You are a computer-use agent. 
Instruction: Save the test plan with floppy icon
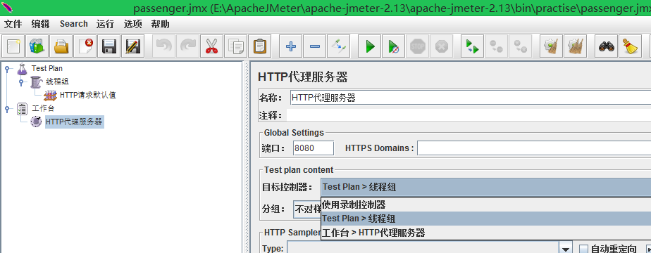[x=109, y=46]
